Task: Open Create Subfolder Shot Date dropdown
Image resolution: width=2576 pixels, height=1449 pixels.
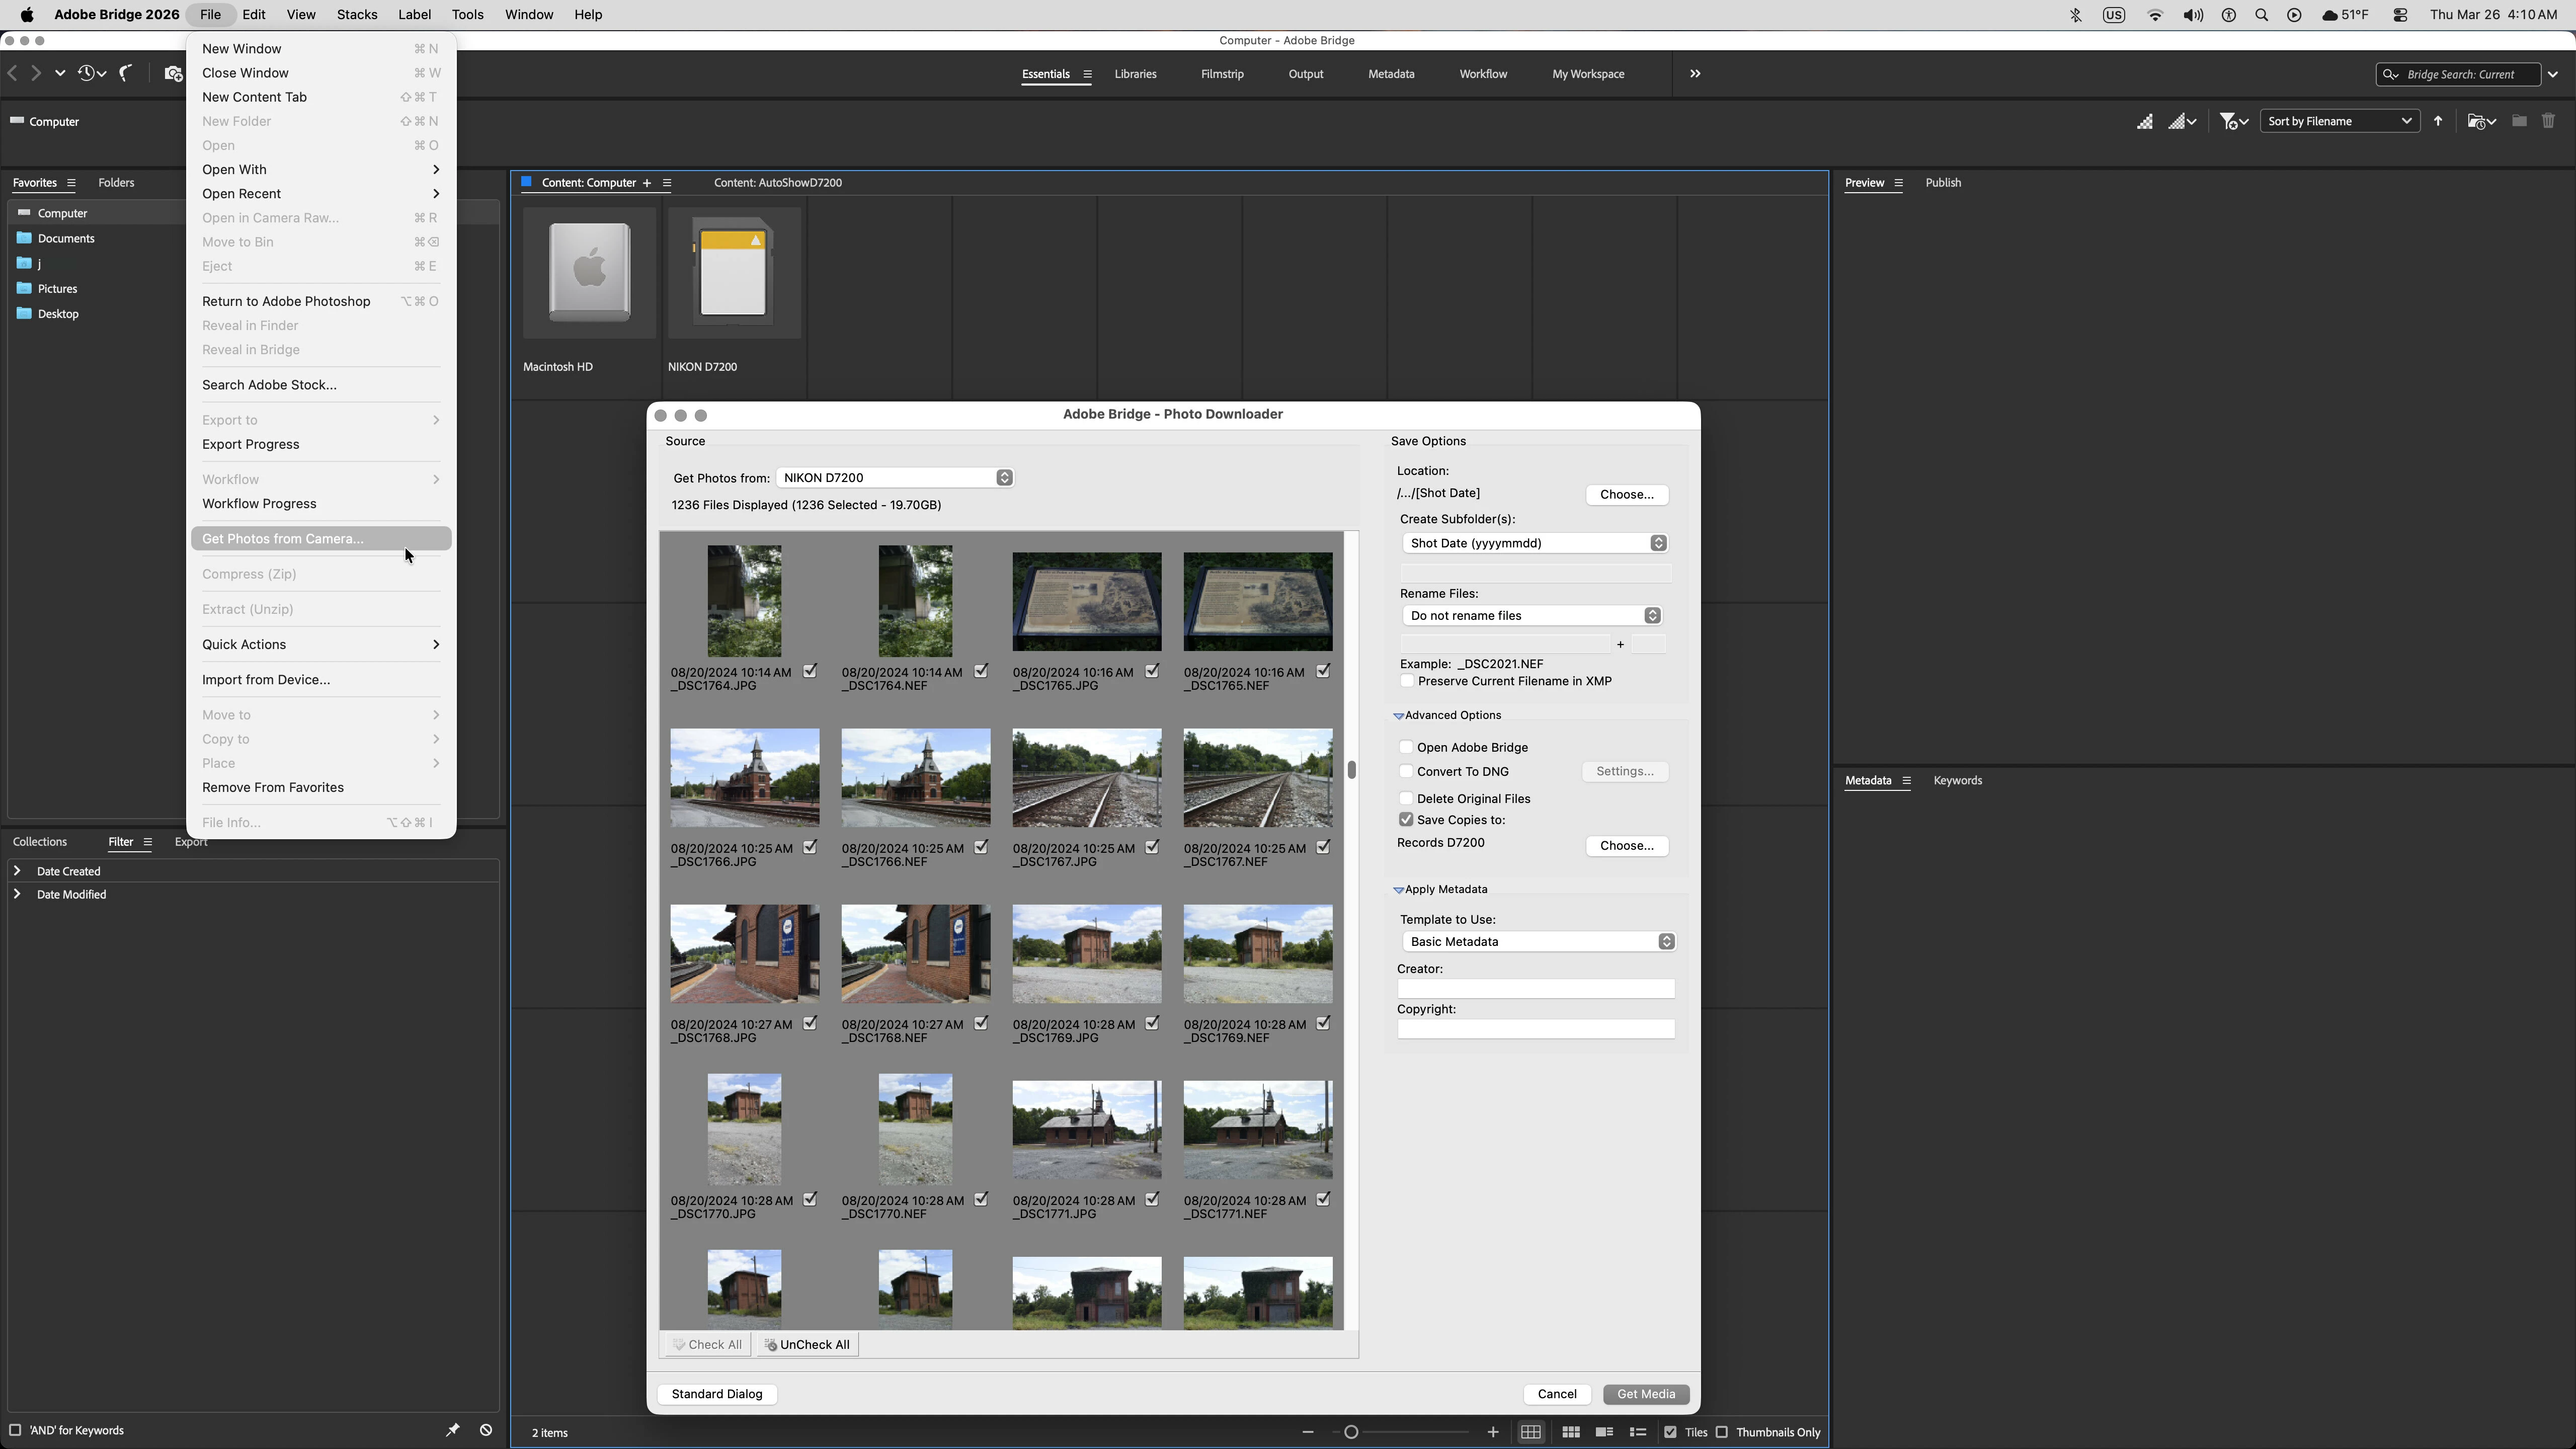Action: pyautogui.click(x=1535, y=543)
